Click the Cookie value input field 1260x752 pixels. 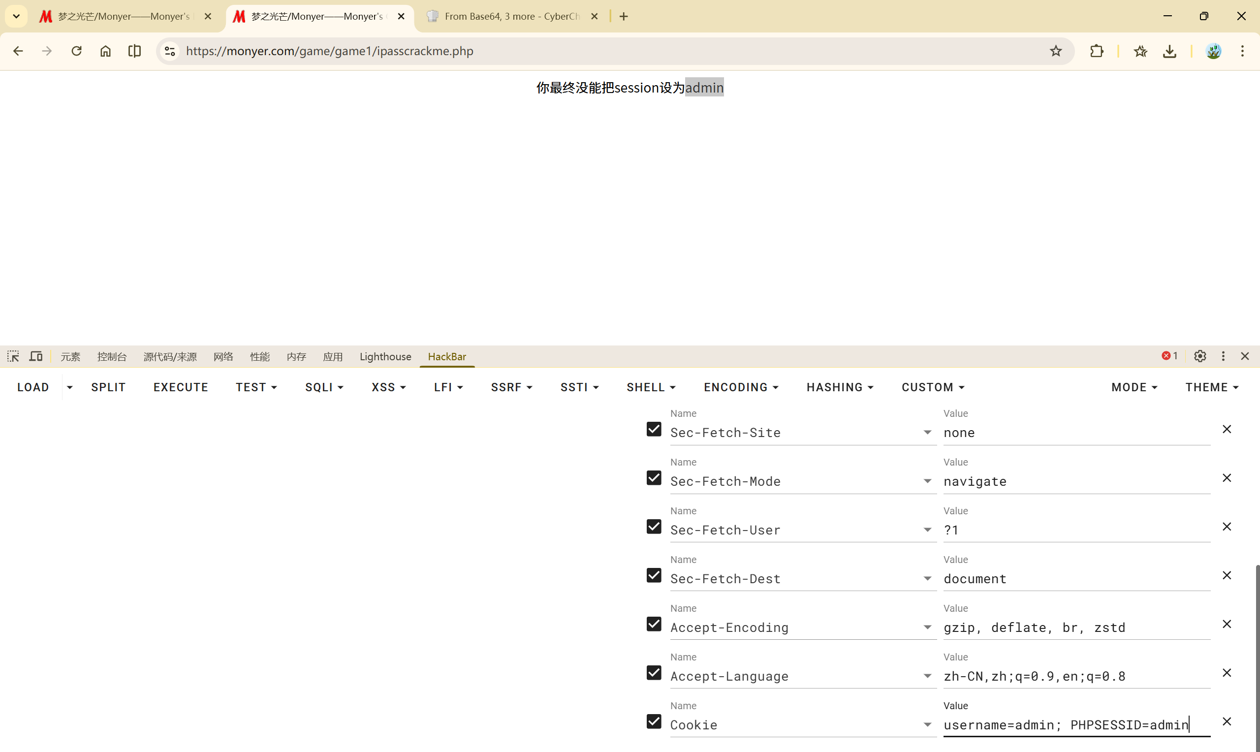coord(1074,724)
